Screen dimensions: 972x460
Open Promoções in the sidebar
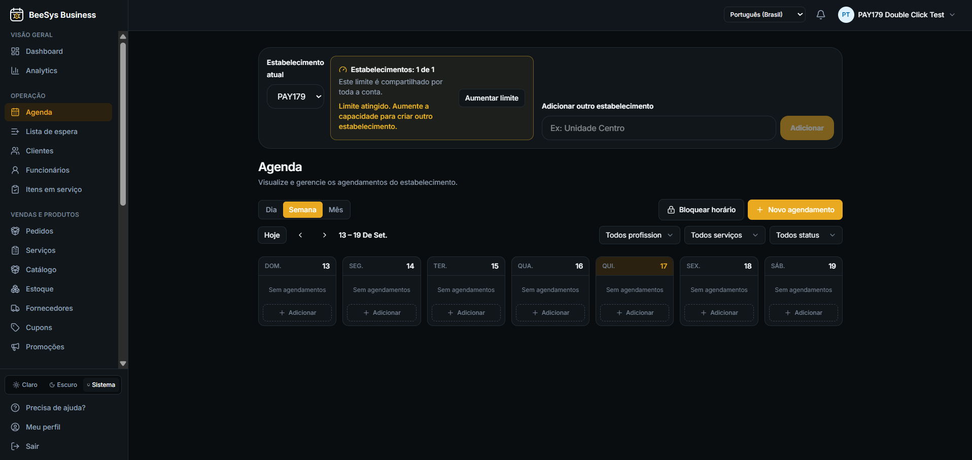click(x=58, y=347)
